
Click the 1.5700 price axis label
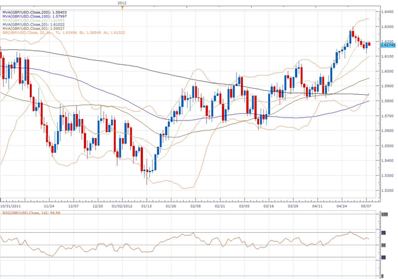[x=387, y=116]
